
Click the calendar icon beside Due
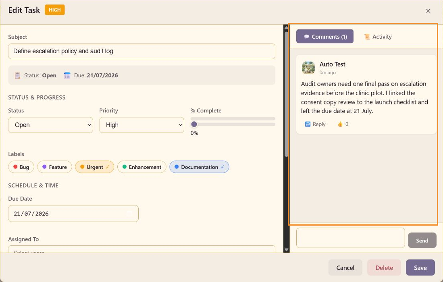click(67, 75)
